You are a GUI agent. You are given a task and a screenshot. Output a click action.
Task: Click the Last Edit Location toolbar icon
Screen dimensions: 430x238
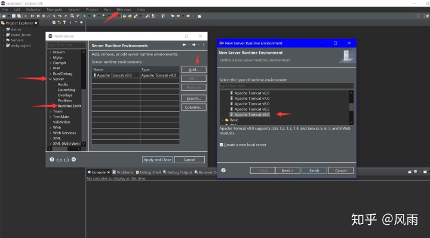pos(173,16)
